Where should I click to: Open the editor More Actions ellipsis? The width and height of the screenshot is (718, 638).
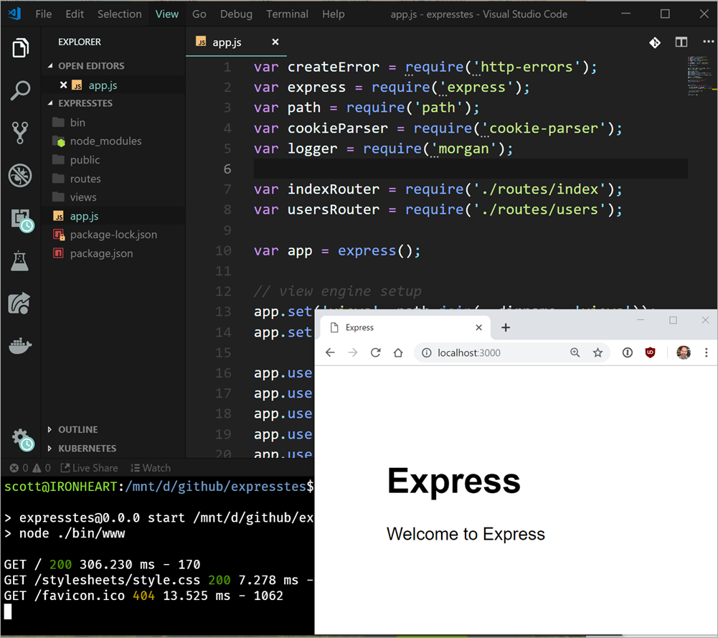click(708, 42)
